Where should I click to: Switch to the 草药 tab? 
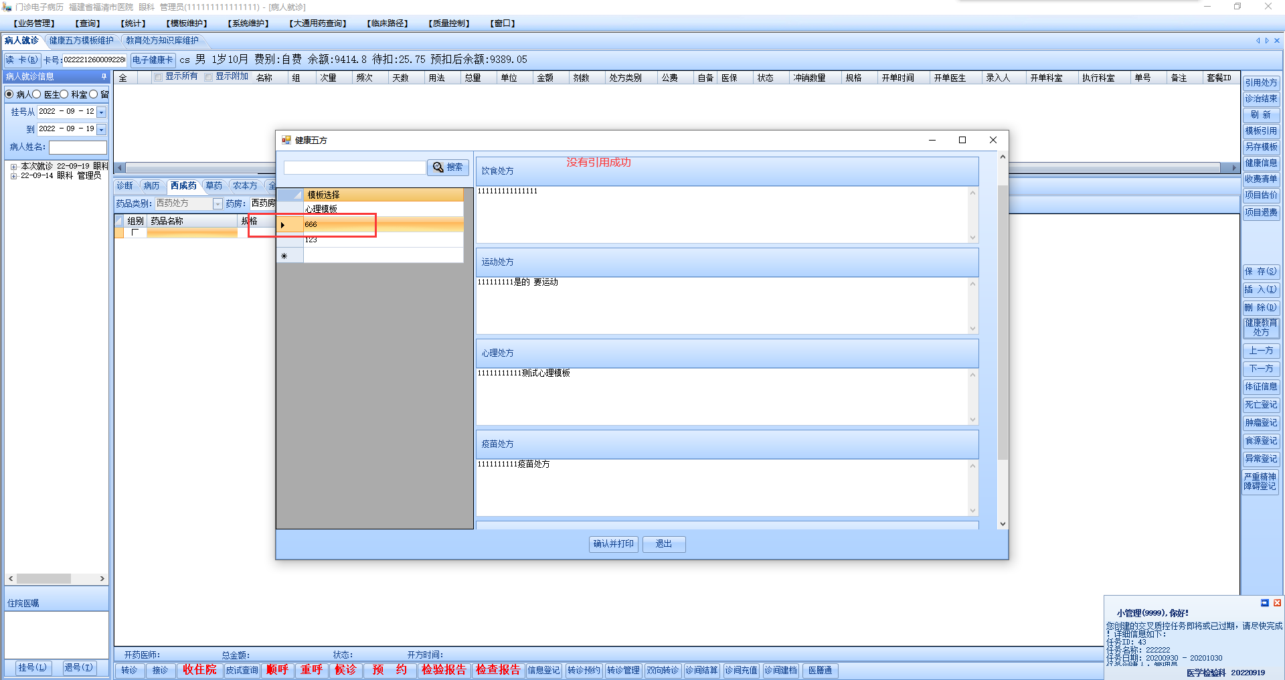click(x=214, y=186)
